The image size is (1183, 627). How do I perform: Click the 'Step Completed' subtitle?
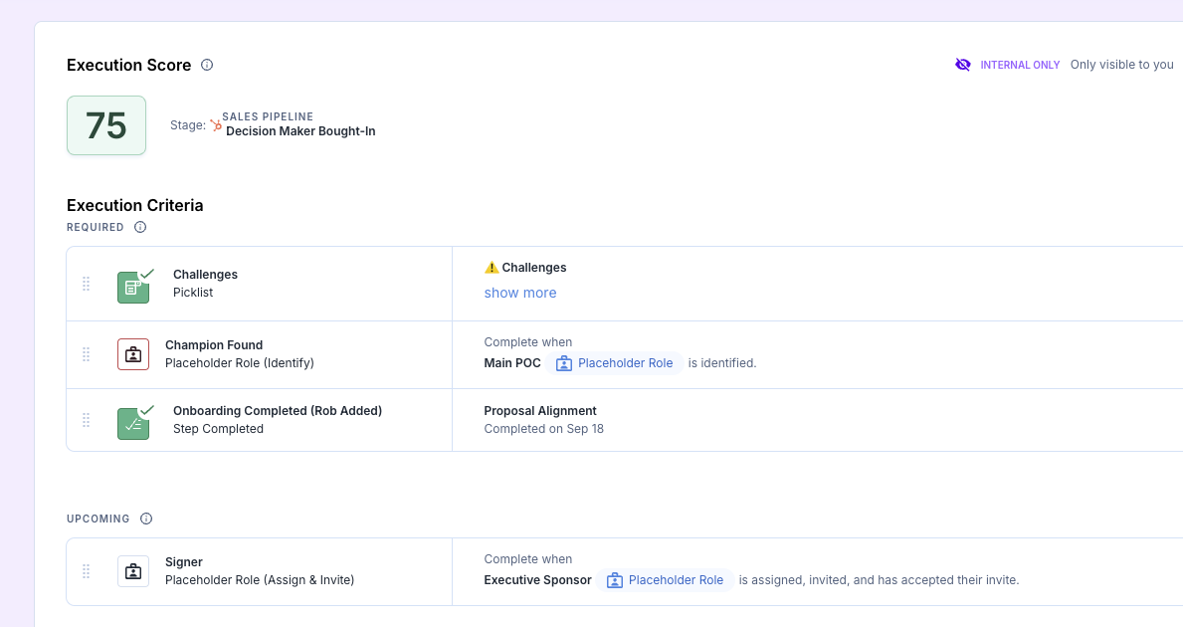218,429
